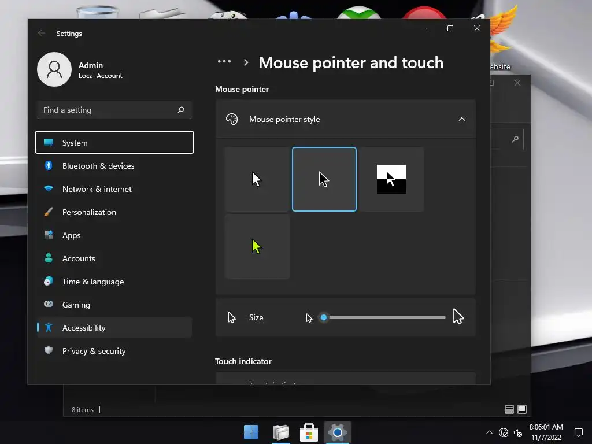Select the inverted mouse pointer style
Viewport: 592px width, 444px height.
pyautogui.click(x=391, y=179)
